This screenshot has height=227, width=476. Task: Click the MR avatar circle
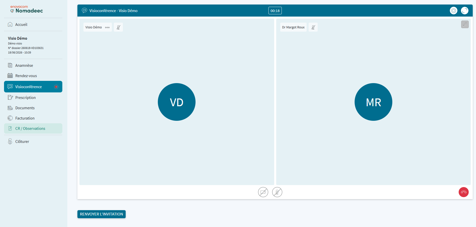click(x=373, y=102)
